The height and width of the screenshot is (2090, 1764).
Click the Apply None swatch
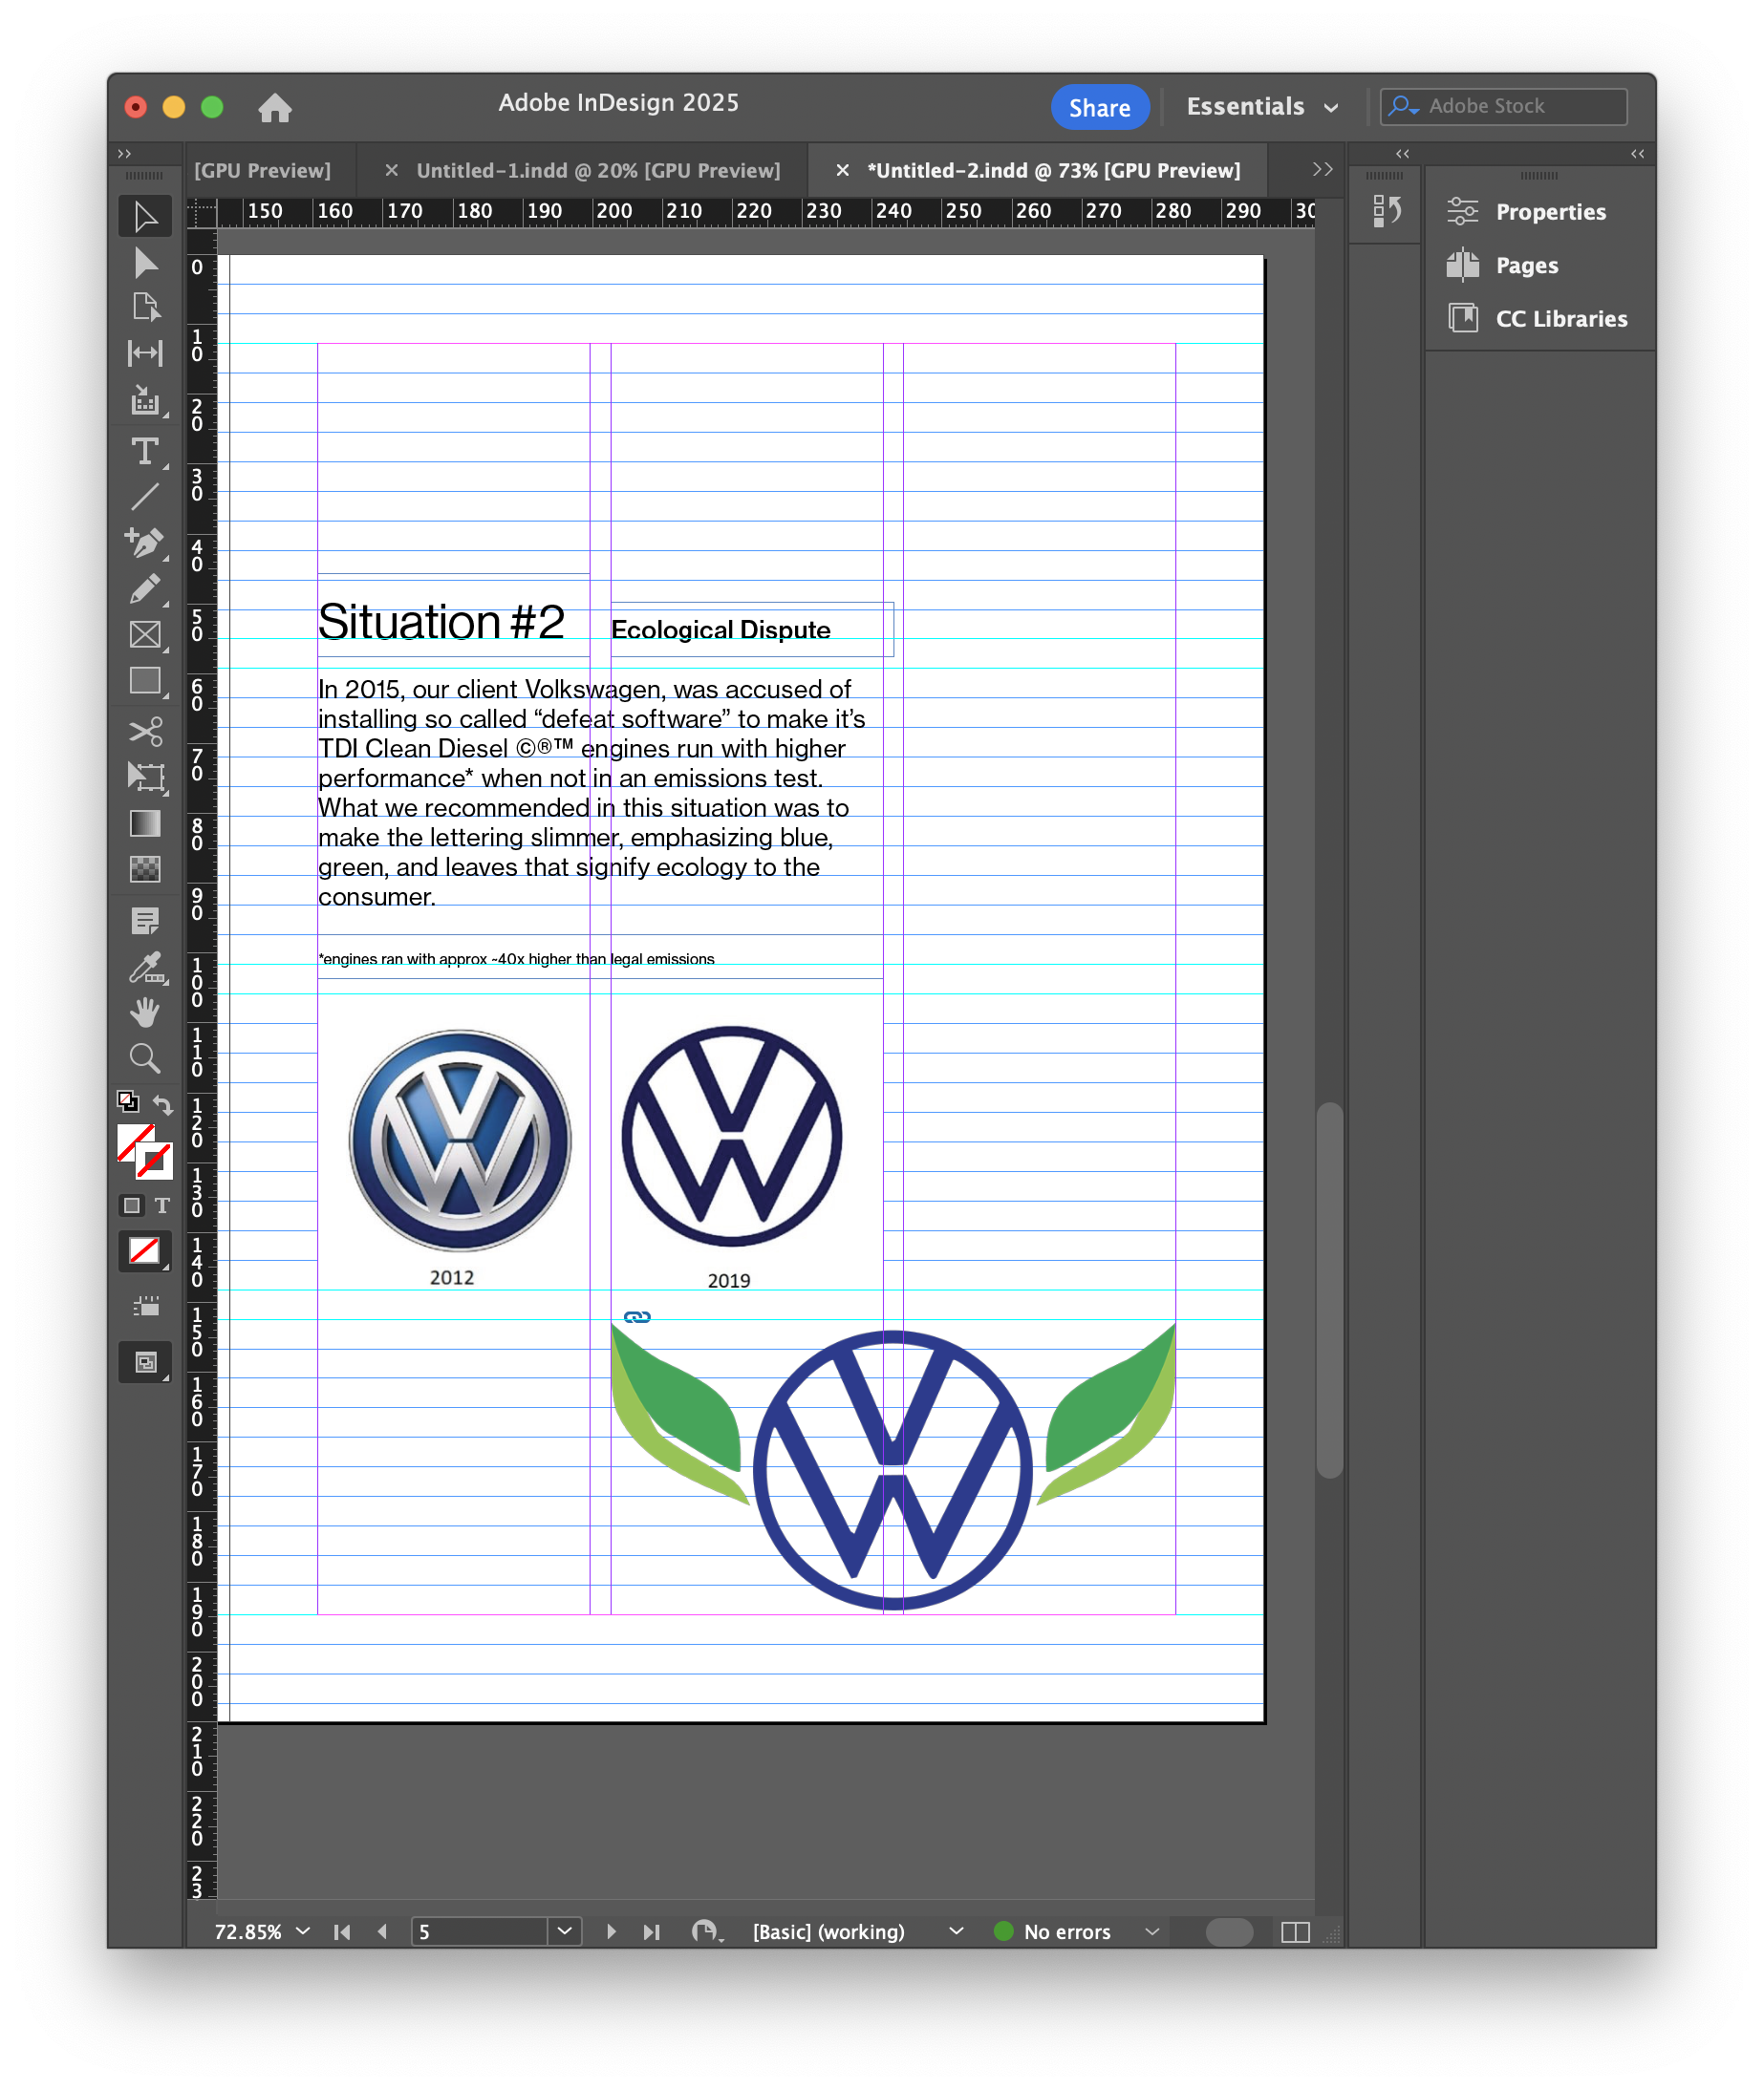pos(144,1250)
